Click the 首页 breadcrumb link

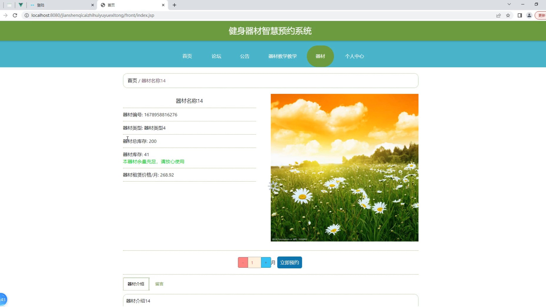[x=132, y=81]
